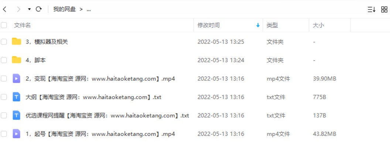The image size is (390, 162).
Task: Click the date 2022-05-13 13:25
Action: pyautogui.click(x=220, y=42)
